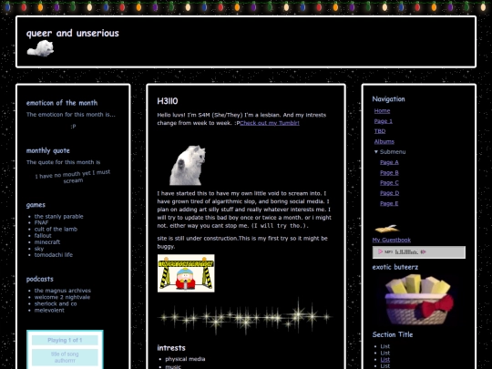Click the pink speaker icon on the MP3 player
Screen dimensions: 492x369
[x=424, y=251]
